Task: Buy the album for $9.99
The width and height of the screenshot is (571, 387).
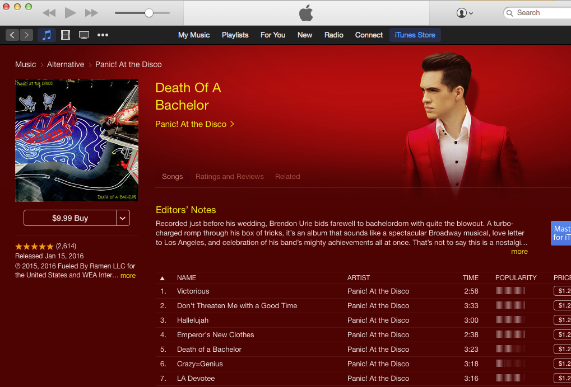Action: 70,218
